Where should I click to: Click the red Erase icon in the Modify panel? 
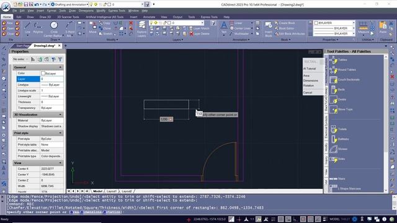click(131, 23)
